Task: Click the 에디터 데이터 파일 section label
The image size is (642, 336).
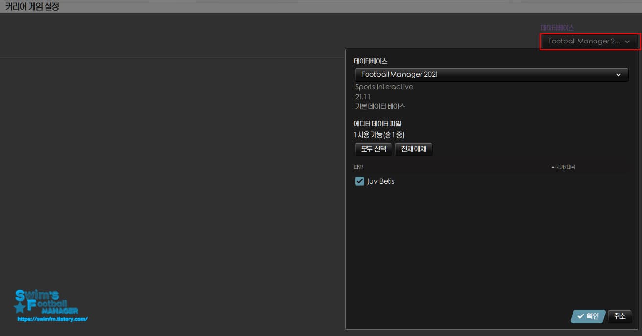Action: click(377, 124)
